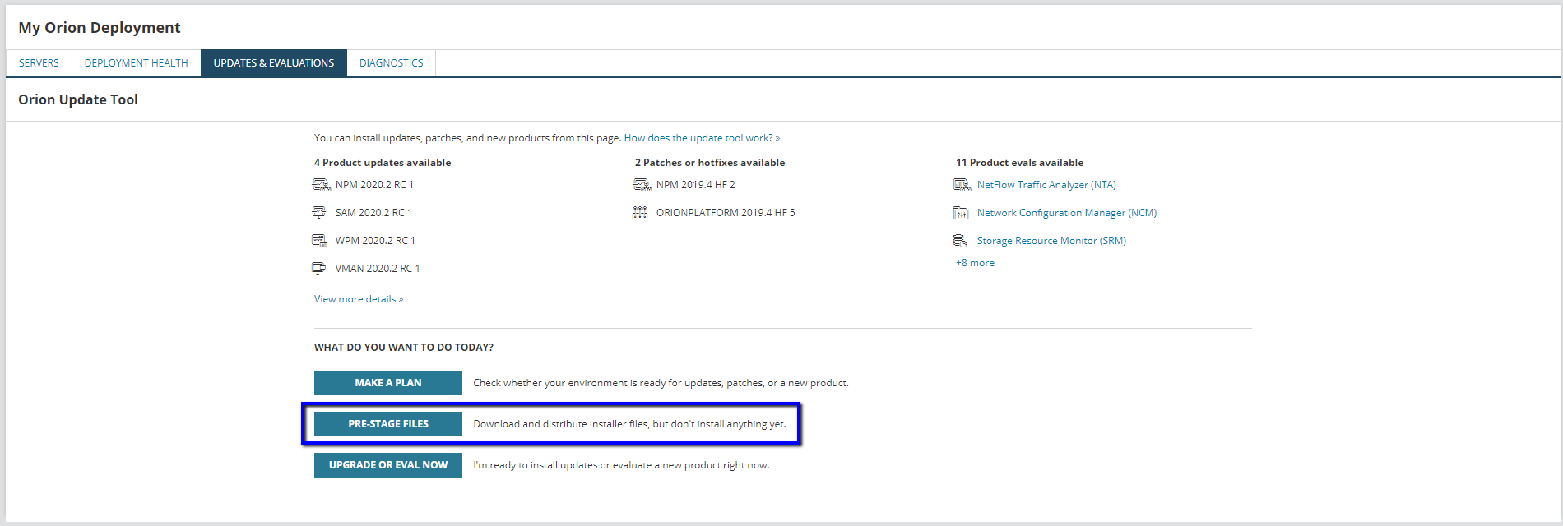Select the text 'NPM 2019.4 HF 2'

point(696,185)
